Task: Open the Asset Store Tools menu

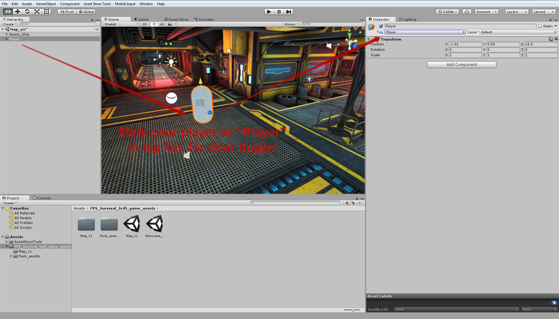Action: tap(97, 4)
